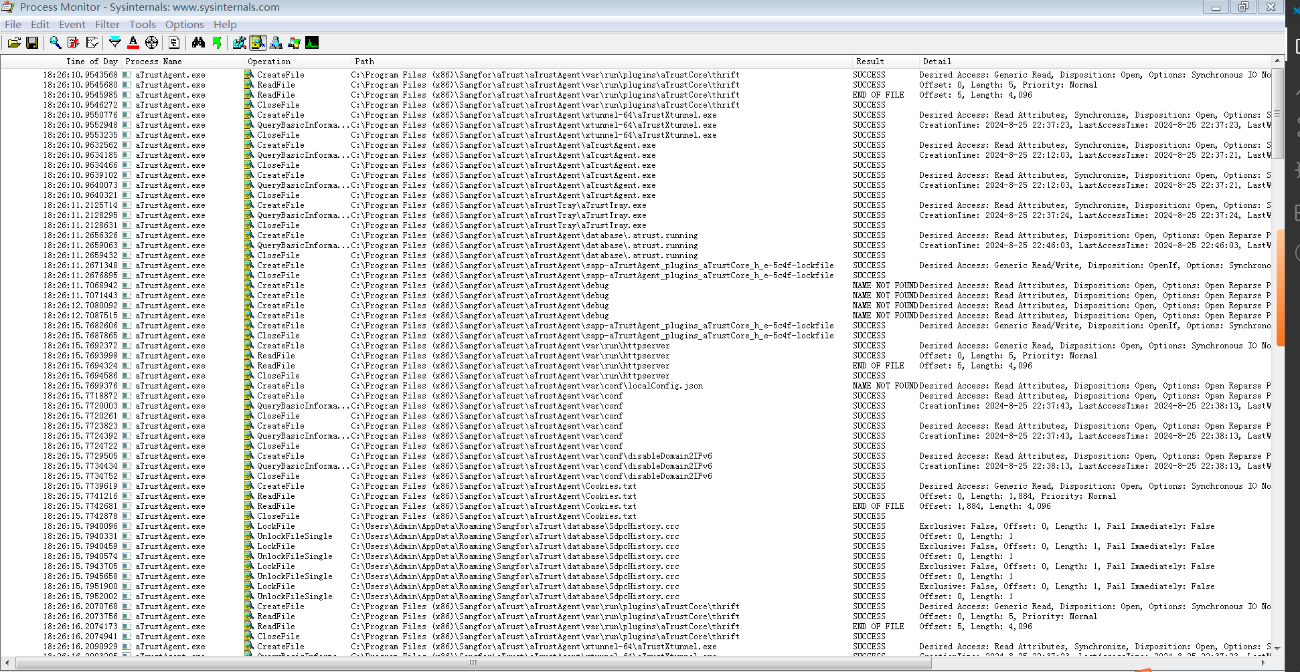Viewport: 1300px width, 672px height.
Task: Select the disableDomain2IPv6 path at 18:26:15.7729505
Action: [x=532, y=456]
